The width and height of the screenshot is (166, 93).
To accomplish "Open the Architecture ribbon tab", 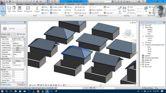I will (x=11, y=4).
